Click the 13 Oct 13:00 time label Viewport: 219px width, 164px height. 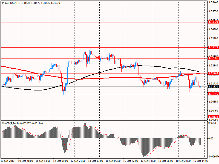click(x=96, y=161)
